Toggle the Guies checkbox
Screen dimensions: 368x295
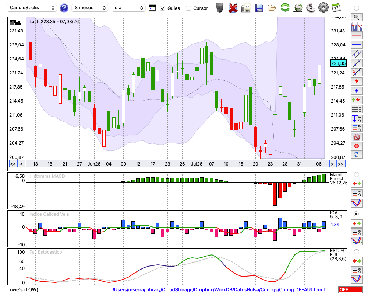(163, 8)
